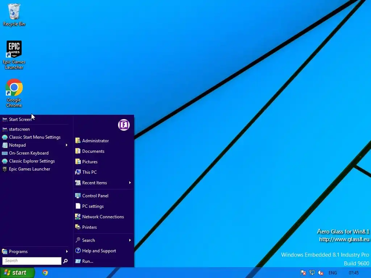Click the magnifier search button
371x278 pixels.
pyautogui.click(x=66, y=261)
